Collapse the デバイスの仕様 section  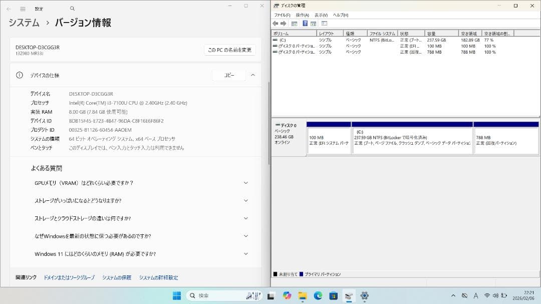(x=253, y=75)
